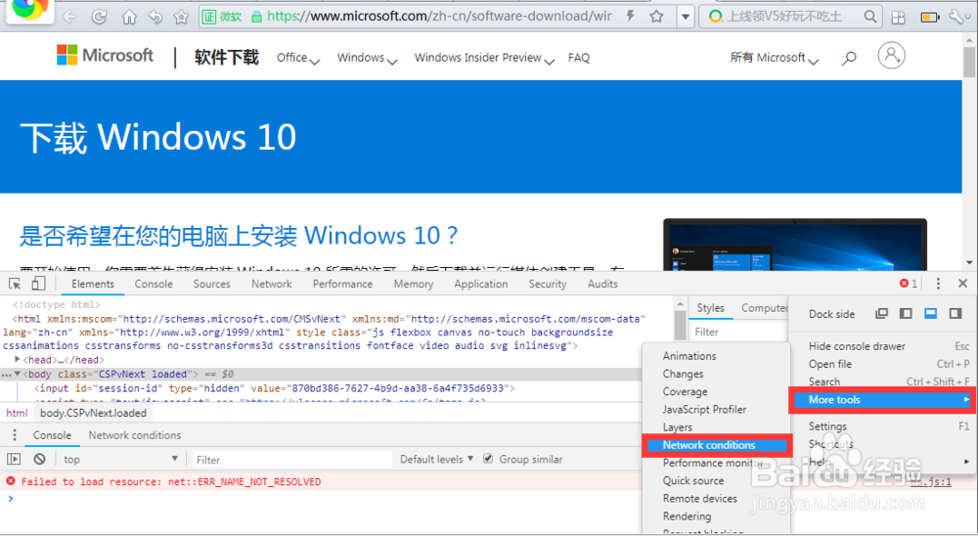Reload the page with the refresh icon
Screen dimensions: 978x536
click(x=99, y=17)
